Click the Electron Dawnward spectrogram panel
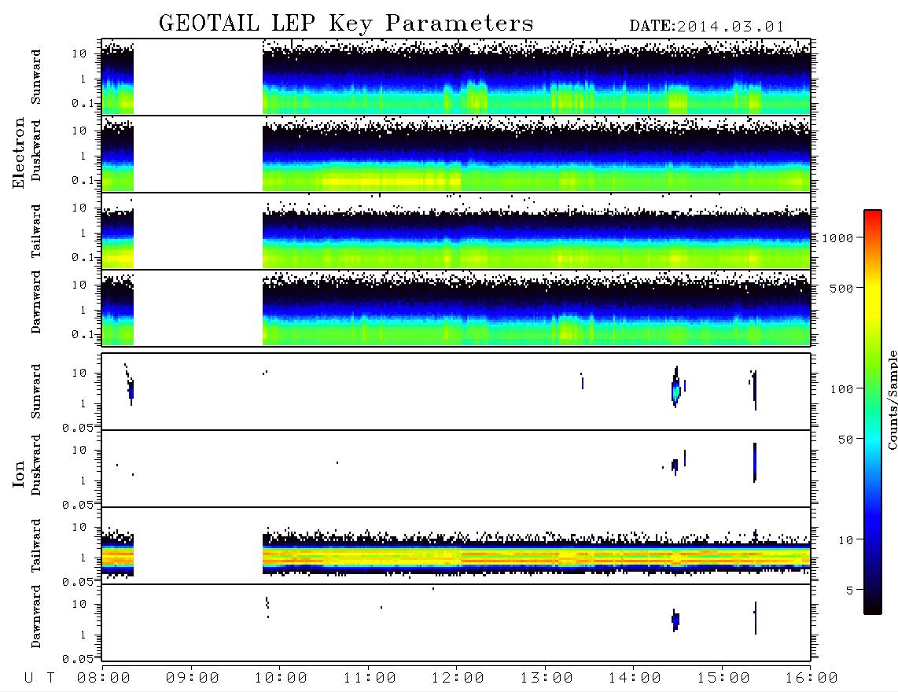This screenshot has width=898, height=692. coord(456,308)
